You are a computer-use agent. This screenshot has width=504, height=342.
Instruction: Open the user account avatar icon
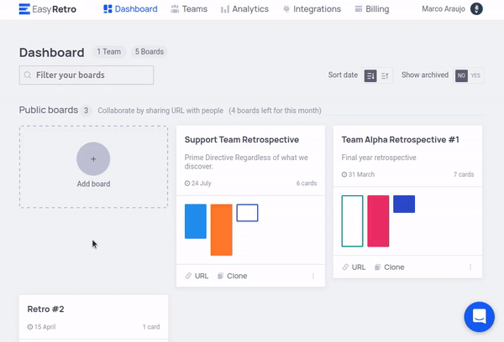click(x=477, y=9)
